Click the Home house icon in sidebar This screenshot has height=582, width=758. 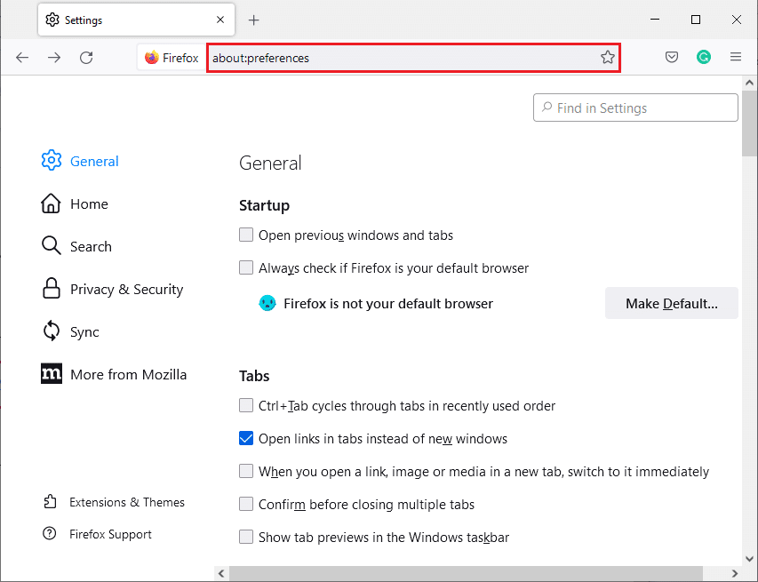tap(51, 203)
